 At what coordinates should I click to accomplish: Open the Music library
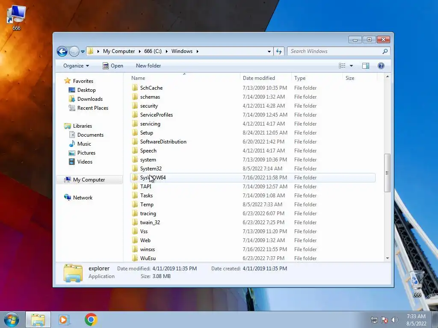(84, 144)
